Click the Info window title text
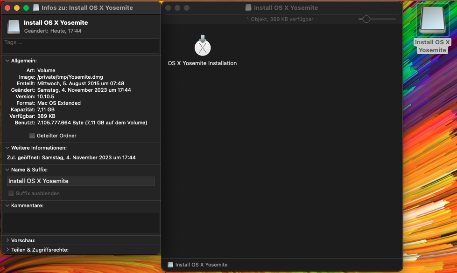The height and width of the screenshot is (273, 457). pyautogui.click(x=87, y=8)
